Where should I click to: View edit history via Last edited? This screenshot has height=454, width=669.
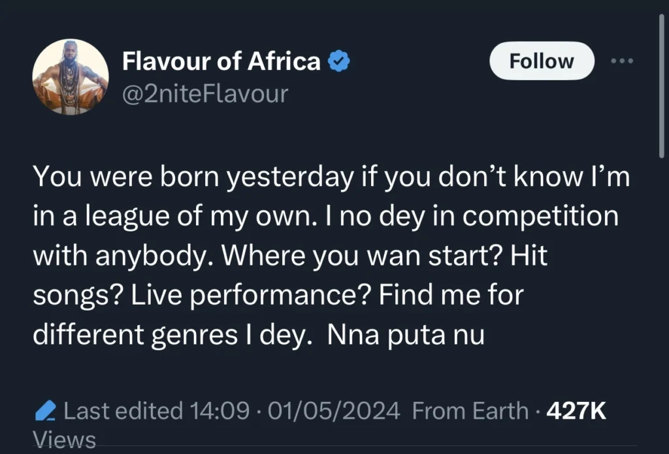[x=123, y=411]
